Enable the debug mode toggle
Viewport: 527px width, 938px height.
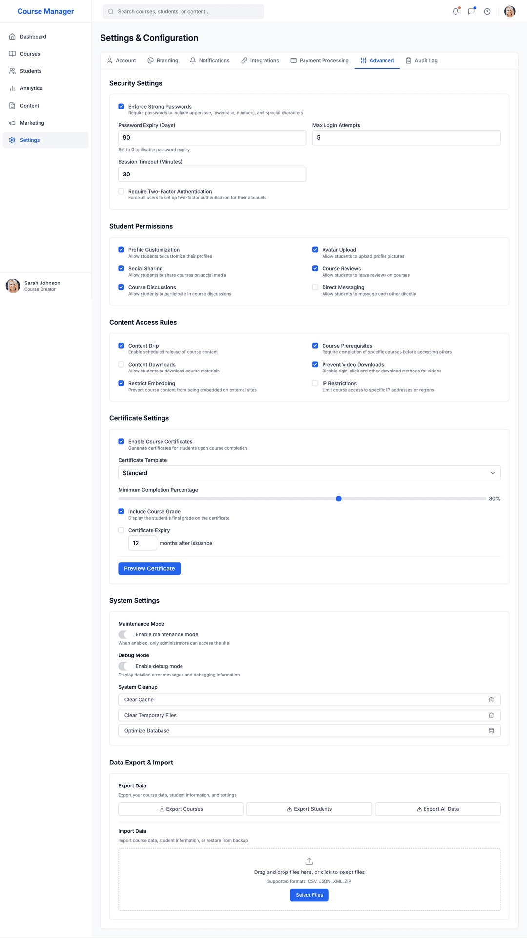click(125, 666)
